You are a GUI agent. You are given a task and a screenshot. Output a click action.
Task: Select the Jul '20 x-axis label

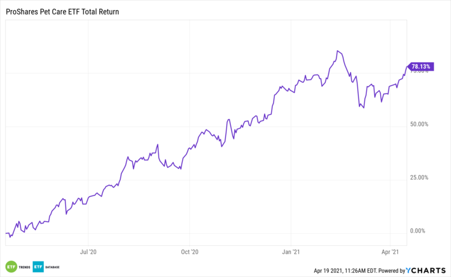pyautogui.click(x=88, y=252)
